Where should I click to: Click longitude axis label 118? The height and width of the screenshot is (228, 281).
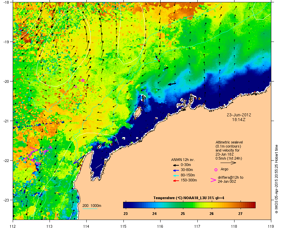point(234,226)
